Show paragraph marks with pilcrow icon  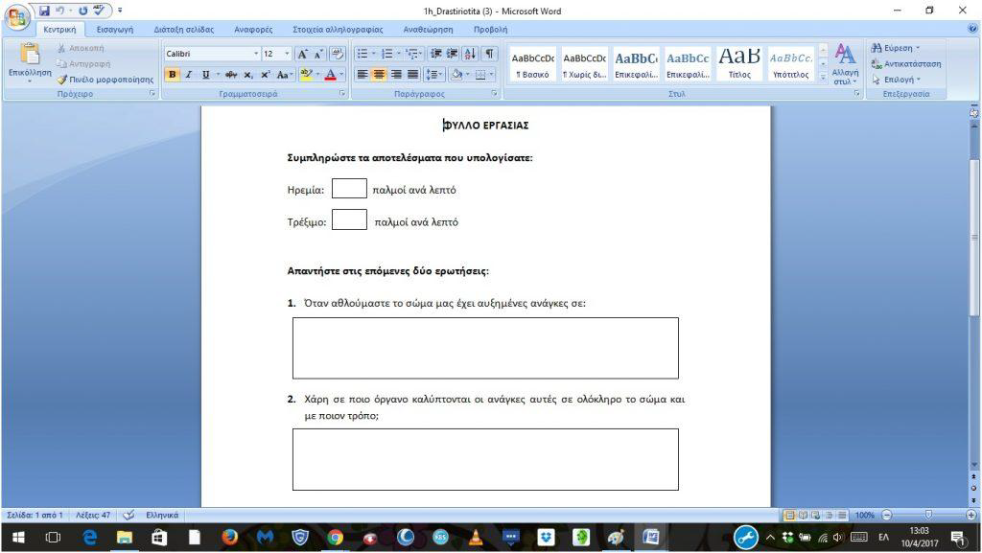489,54
